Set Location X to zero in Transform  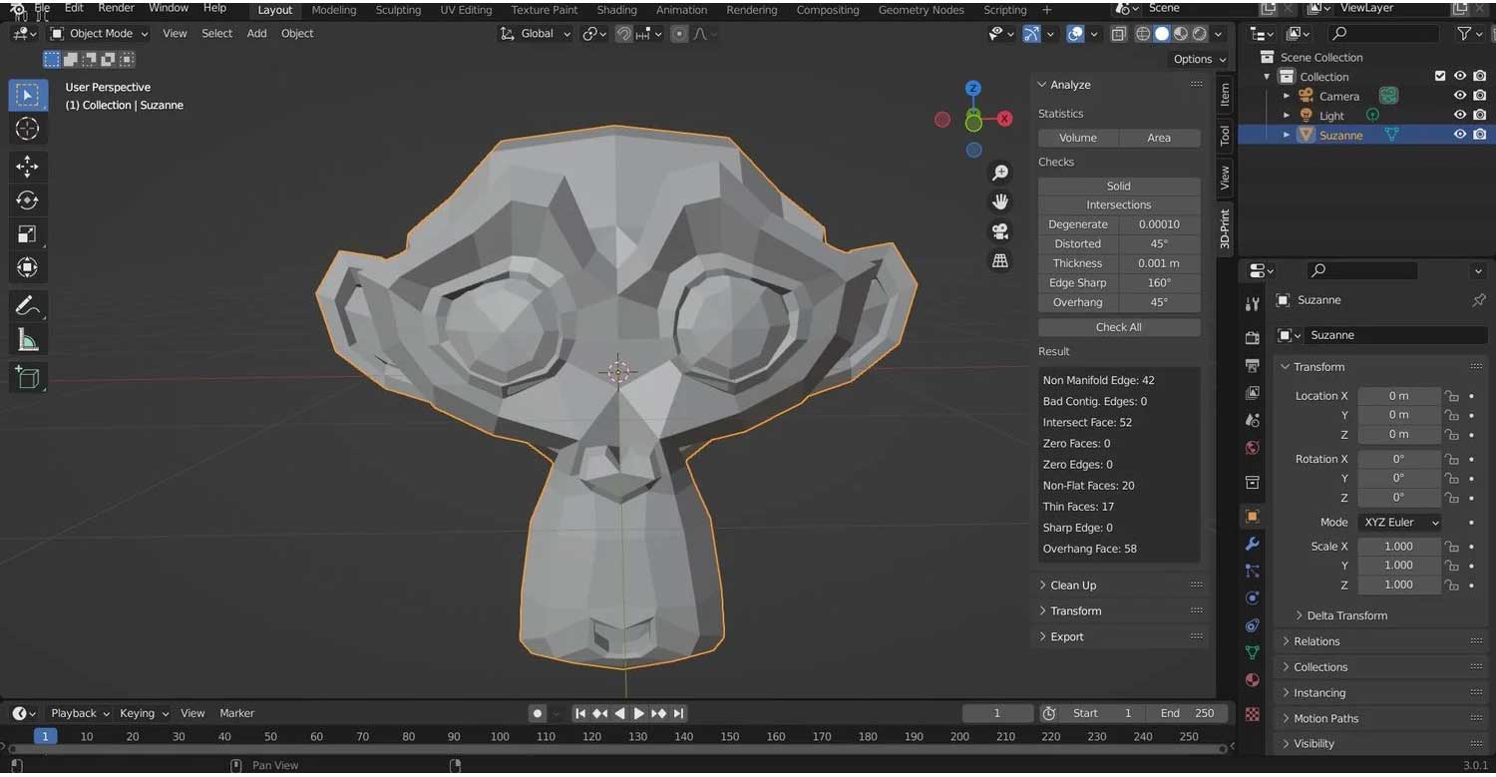click(x=1399, y=395)
